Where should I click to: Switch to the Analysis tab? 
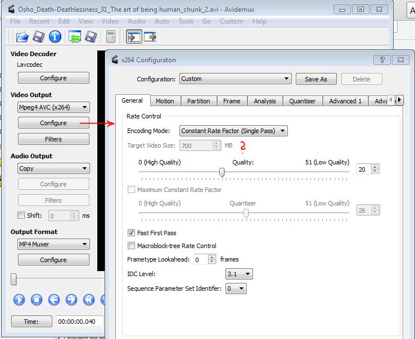265,101
